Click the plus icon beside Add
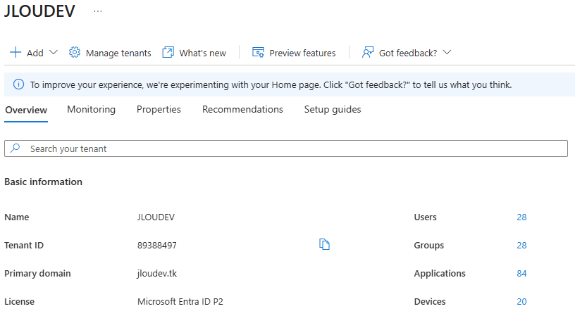 [x=16, y=53]
